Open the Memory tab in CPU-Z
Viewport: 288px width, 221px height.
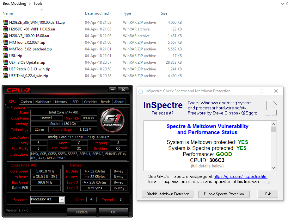tap(61, 102)
